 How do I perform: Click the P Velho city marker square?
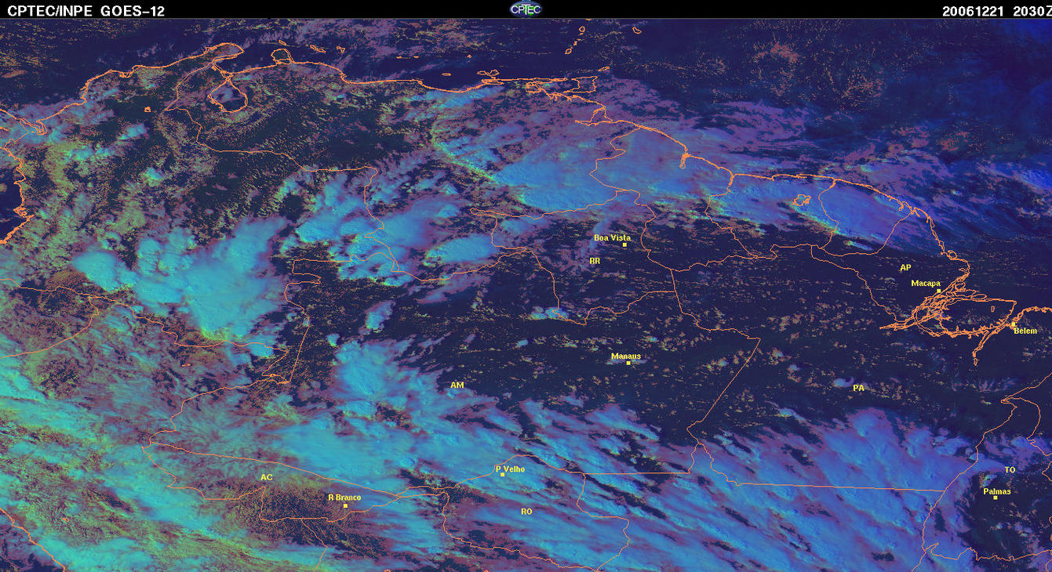(x=502, y=475)
